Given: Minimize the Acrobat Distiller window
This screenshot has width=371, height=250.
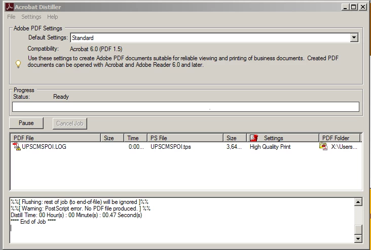Looking at the screenshot, I should point(345,7).
